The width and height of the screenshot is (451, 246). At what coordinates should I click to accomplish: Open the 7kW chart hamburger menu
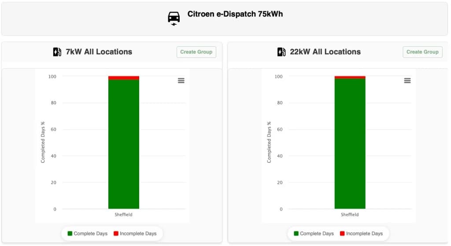tap(181, 81)
